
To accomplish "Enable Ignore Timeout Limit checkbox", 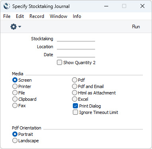I will (75, 112).
